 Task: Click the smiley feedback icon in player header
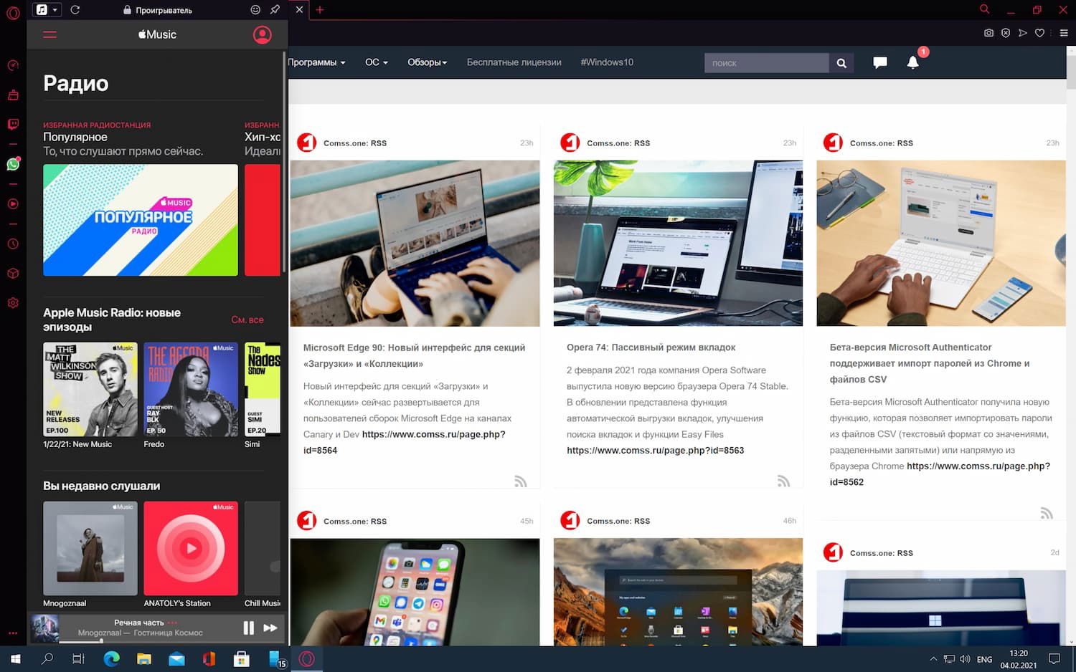pos(255,10)
